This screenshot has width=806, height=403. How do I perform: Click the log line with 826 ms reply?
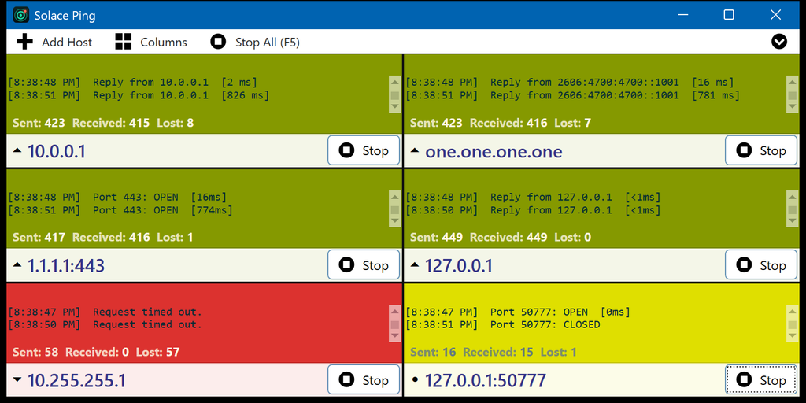(139, 95)
